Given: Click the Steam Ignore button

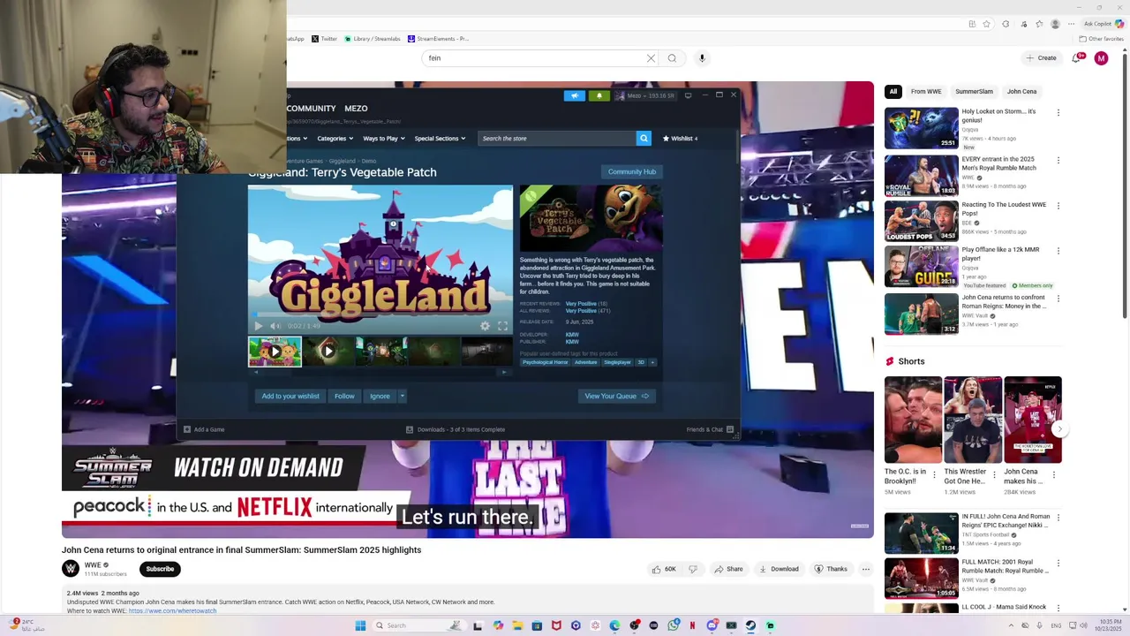Looking at the screenshot, I should [380, 396].
